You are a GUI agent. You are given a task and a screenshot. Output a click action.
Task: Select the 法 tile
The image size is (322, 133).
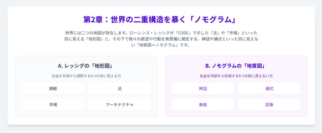click(119, 88)
